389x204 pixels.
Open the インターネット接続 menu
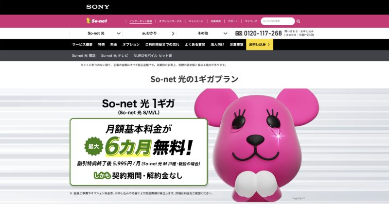click(141, 21)
